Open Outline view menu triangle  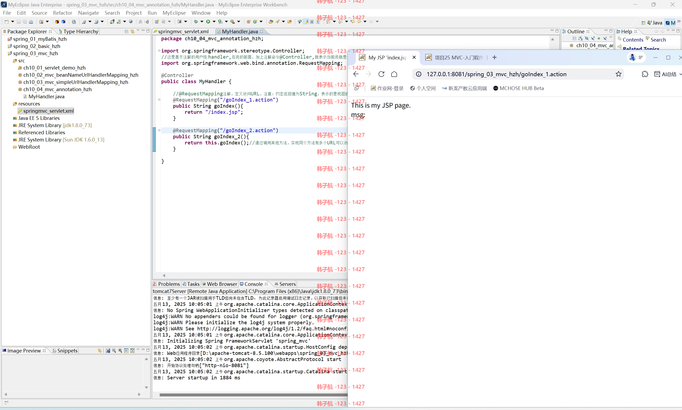[611, 37]
